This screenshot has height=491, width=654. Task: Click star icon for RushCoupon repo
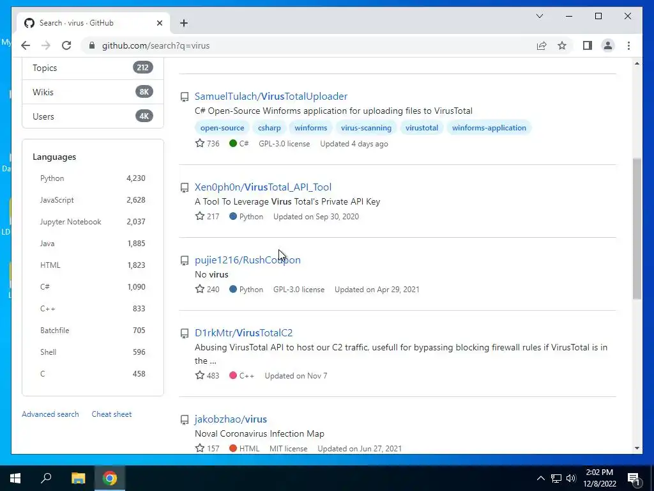pyautogui.click(x=200, y=289)
